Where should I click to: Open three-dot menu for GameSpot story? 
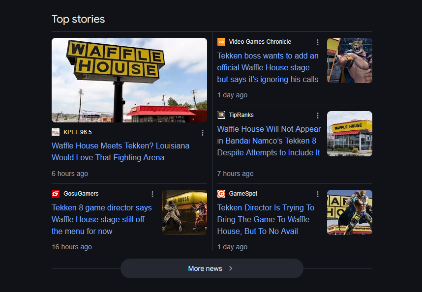point(318,194)
